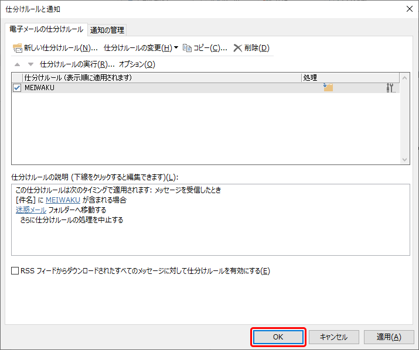Move rule up with the up arrow
The image size is (419, 350).
tap(18, 64)
